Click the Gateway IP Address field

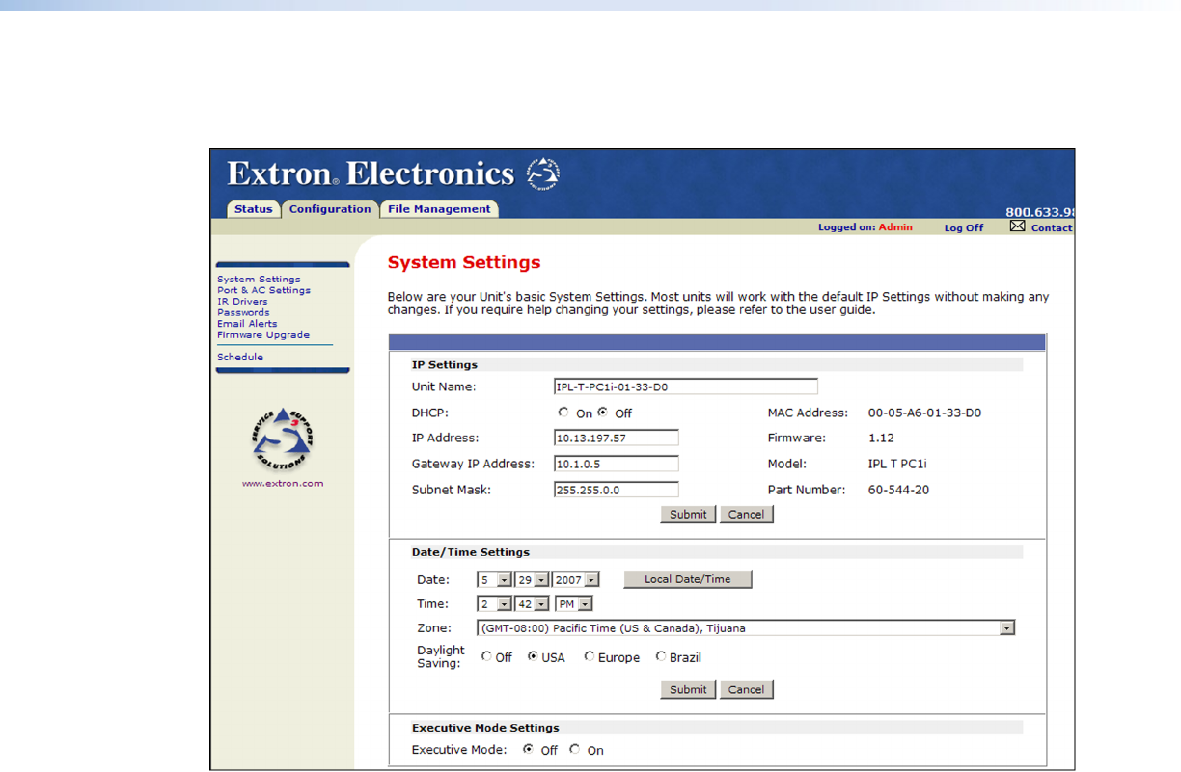pyautogui.click(x=616, y=464)
